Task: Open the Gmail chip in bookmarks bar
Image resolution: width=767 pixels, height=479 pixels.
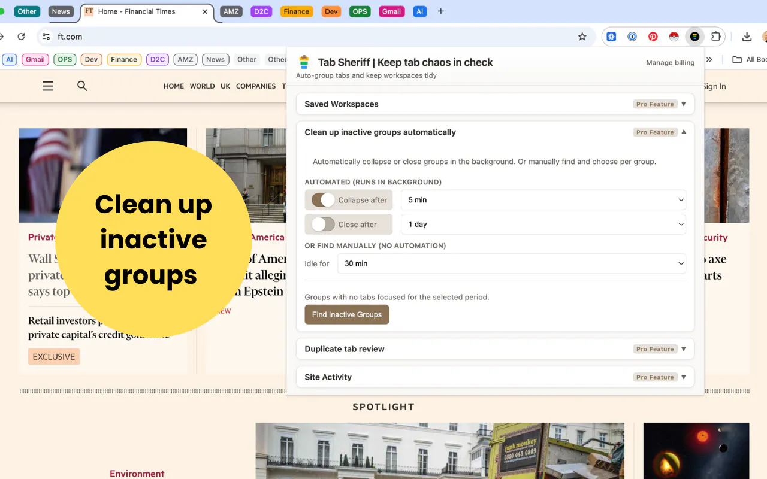Action: click(35, 59)
